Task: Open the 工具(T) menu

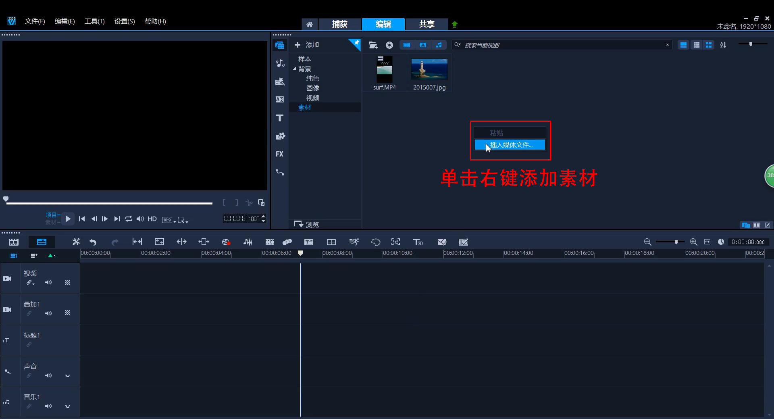Action: coord(94,21)
